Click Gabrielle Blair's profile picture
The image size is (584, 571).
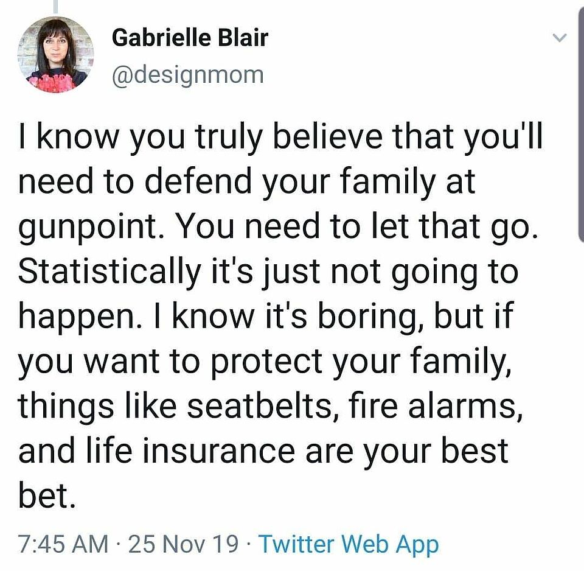(55, 55)
